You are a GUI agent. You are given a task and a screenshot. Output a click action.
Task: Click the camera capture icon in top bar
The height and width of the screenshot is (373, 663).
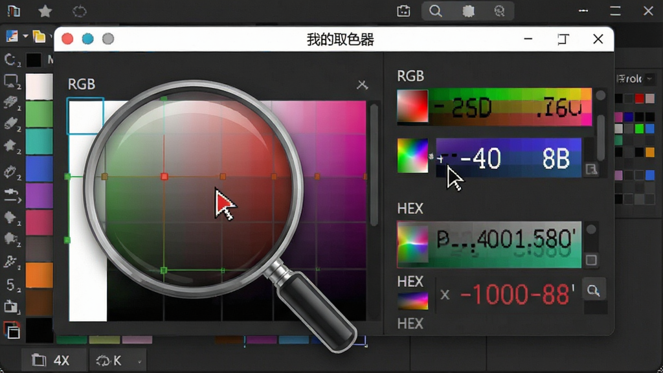click(403, 11)
